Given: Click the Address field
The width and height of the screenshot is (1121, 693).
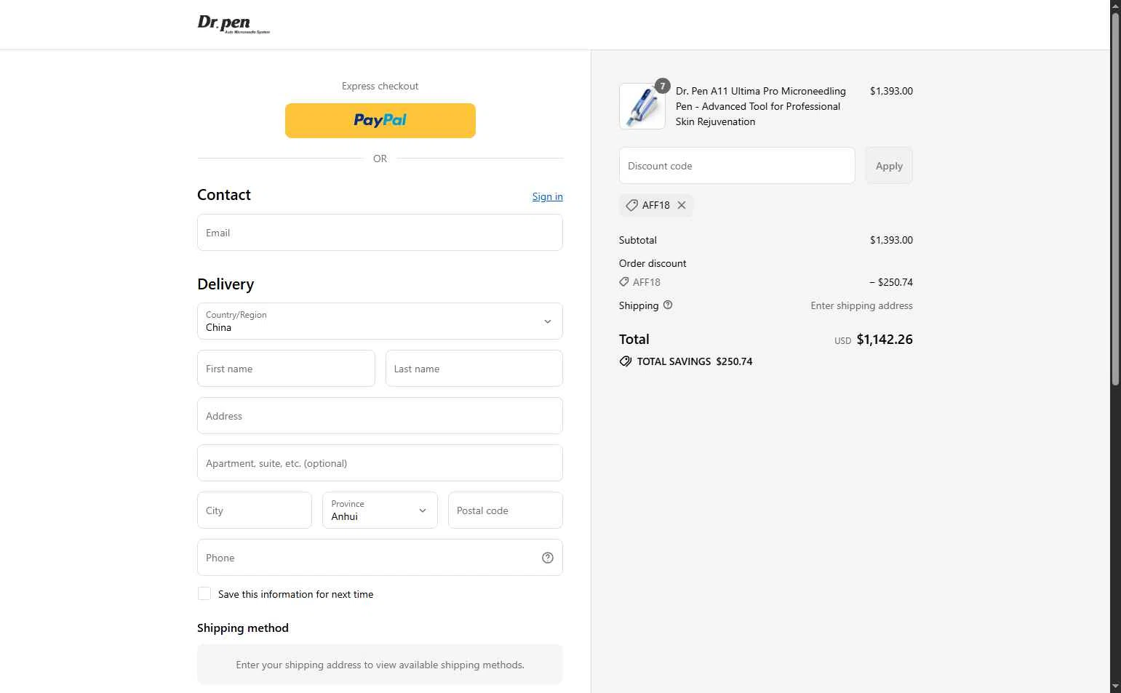Looking at the screenshot, I should click(x=380, y=416).
